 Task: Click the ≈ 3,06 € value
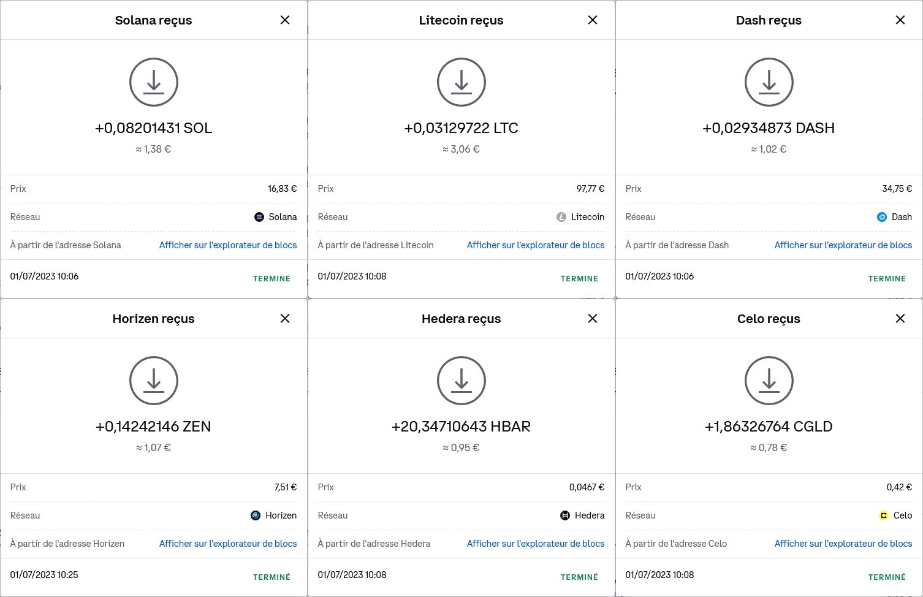click(x=461, y=149)
